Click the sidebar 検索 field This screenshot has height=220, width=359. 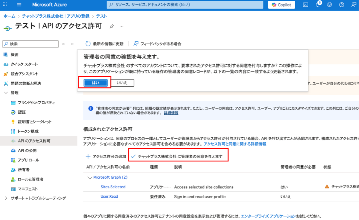click(x=31, y=44)
